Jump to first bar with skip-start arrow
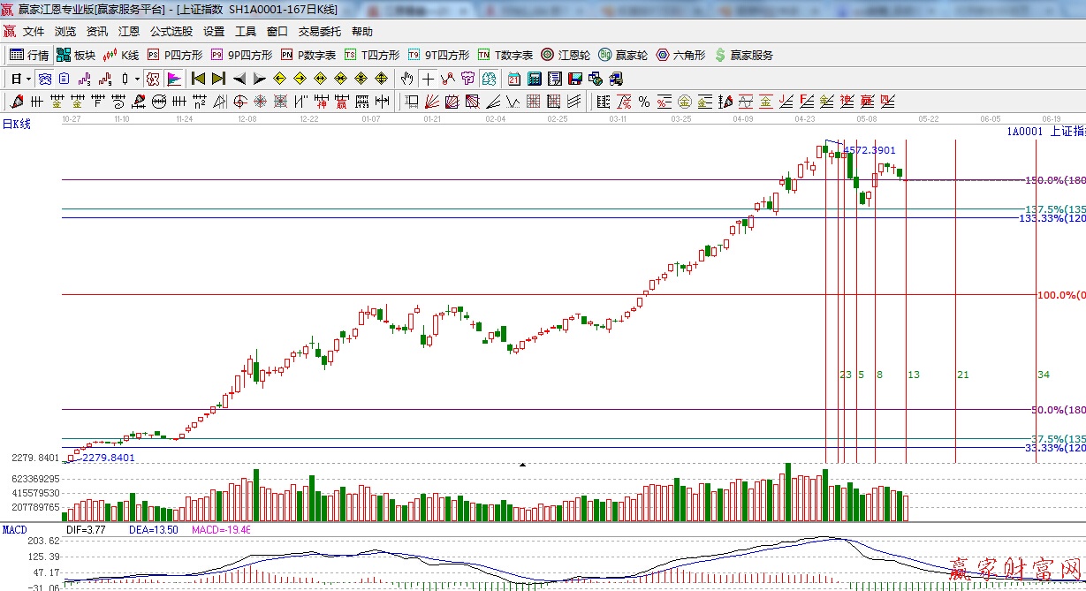Viewport: 1086px width, 591px height. tap(199, 79)
